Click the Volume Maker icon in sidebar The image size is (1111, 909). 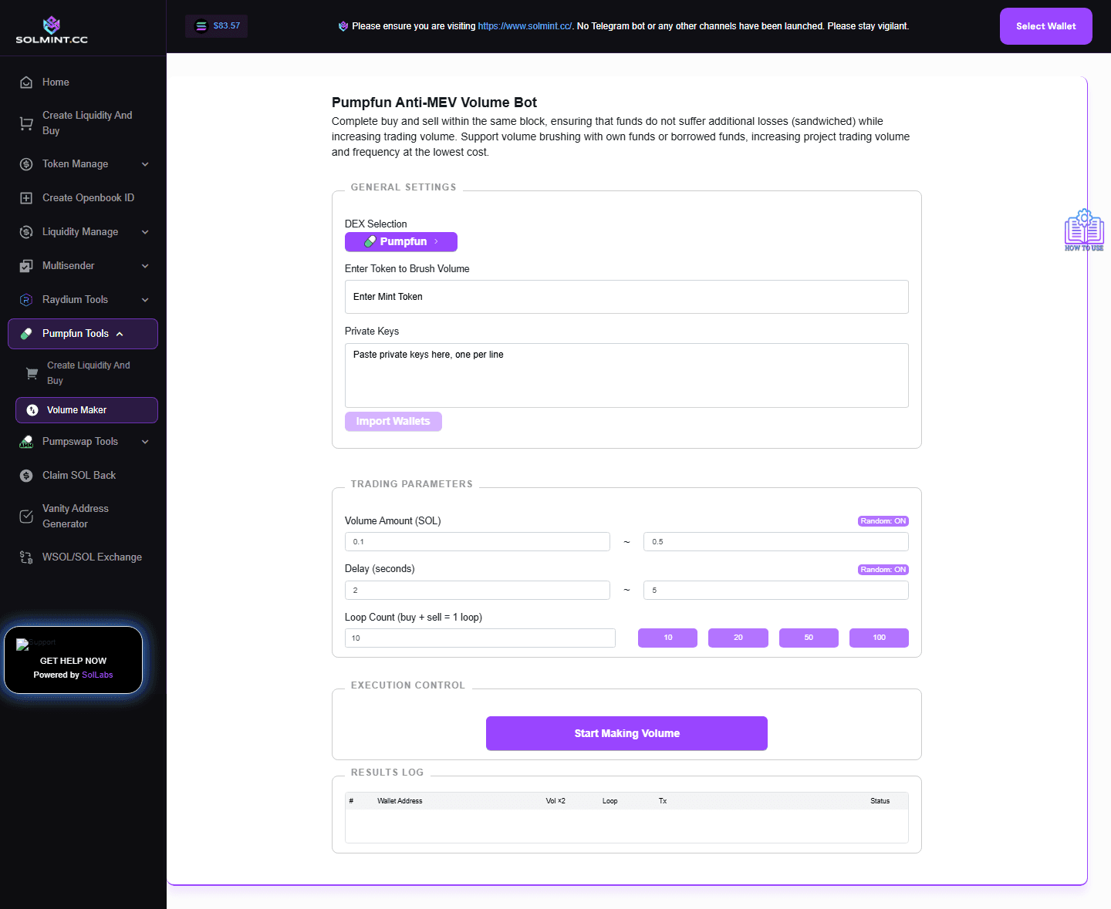pyautogui.click(x=31, y=410)
